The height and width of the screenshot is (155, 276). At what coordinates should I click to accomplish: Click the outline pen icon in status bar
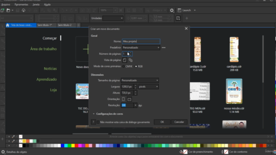point(222,152)
